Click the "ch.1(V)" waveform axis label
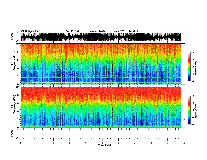207x160 pixels. [x=13, y=37]
